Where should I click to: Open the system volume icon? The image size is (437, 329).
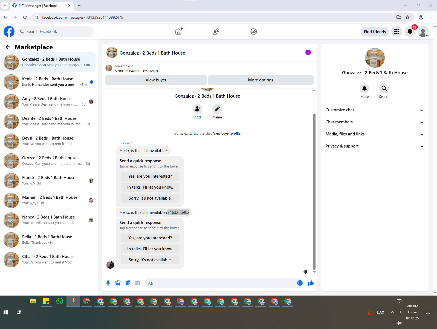coord(399,323)
